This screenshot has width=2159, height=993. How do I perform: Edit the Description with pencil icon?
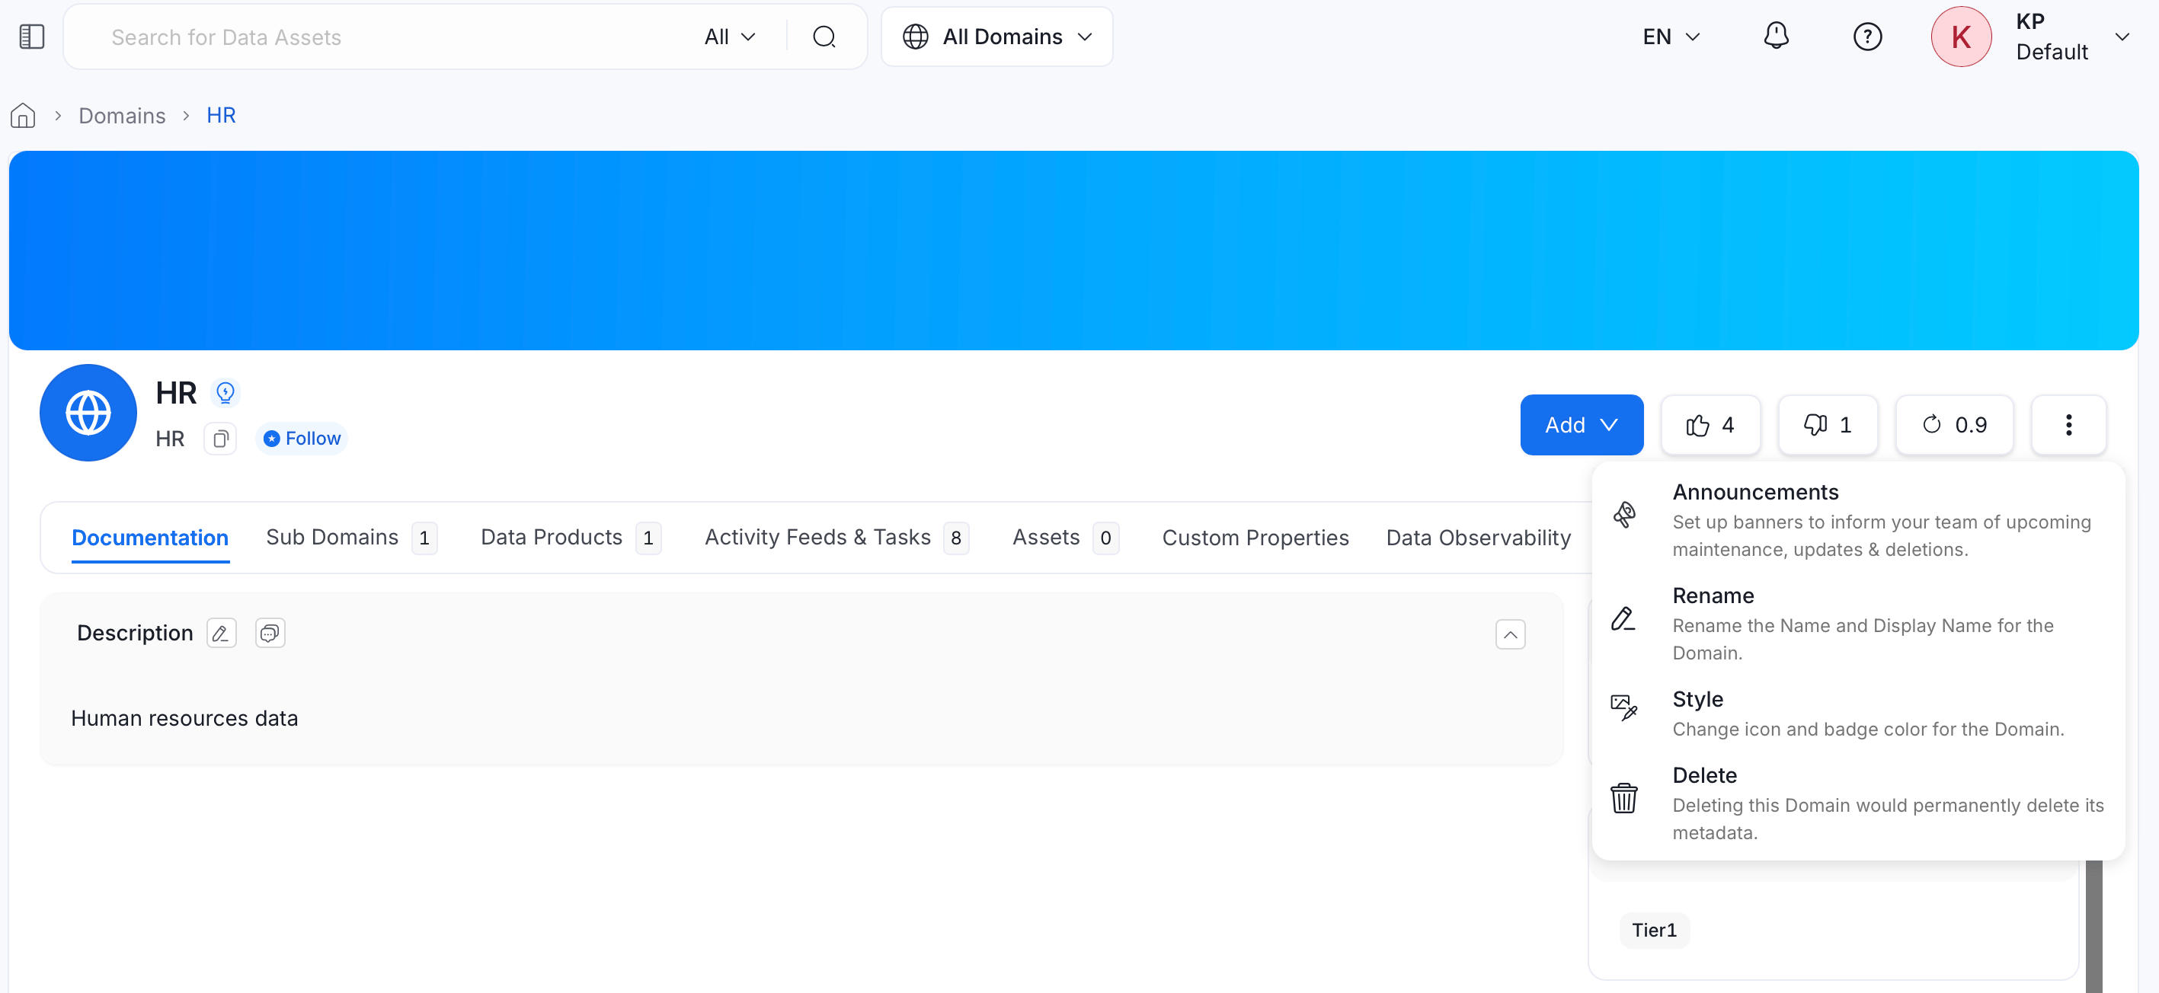pyautogui.click(x=221, y=633)
